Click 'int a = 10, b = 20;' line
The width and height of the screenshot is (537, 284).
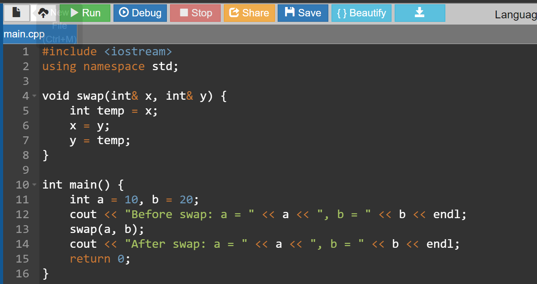click(x=135, y=199)
